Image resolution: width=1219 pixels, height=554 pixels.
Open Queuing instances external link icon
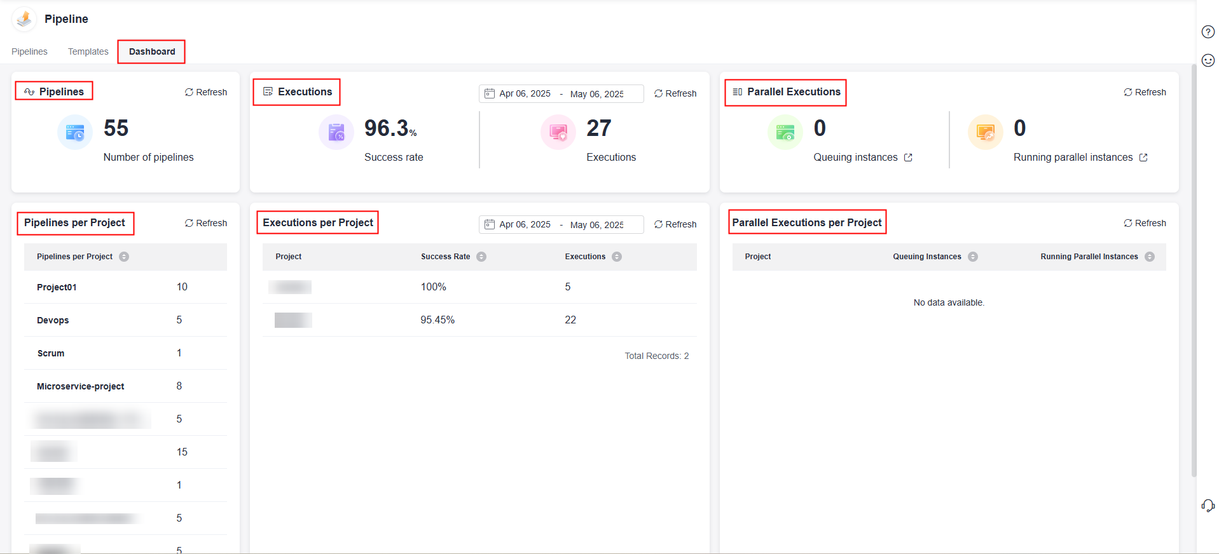click(x=908, y=158)
